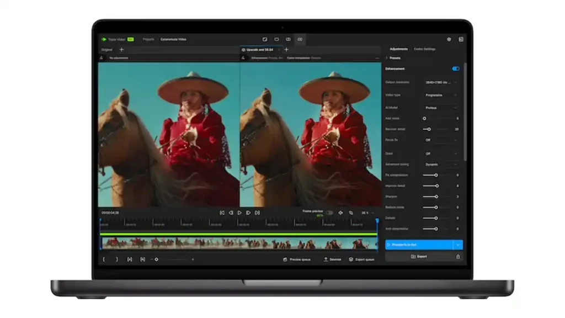Click the crop icon beside the zoom percentage
The height and width of the screenshot is (318, 565).
351,213
